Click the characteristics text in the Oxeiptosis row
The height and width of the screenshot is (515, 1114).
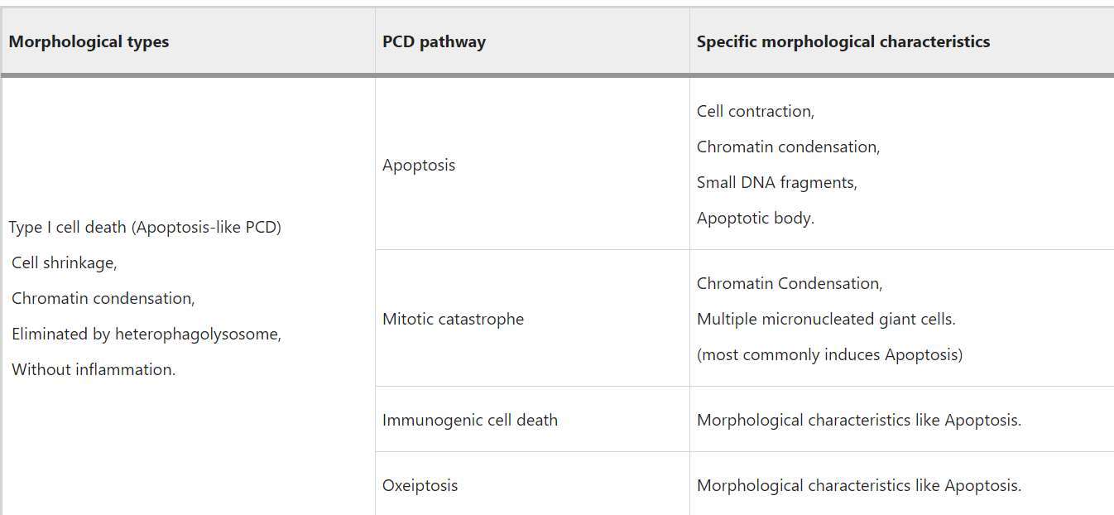(x=858, y=486)
